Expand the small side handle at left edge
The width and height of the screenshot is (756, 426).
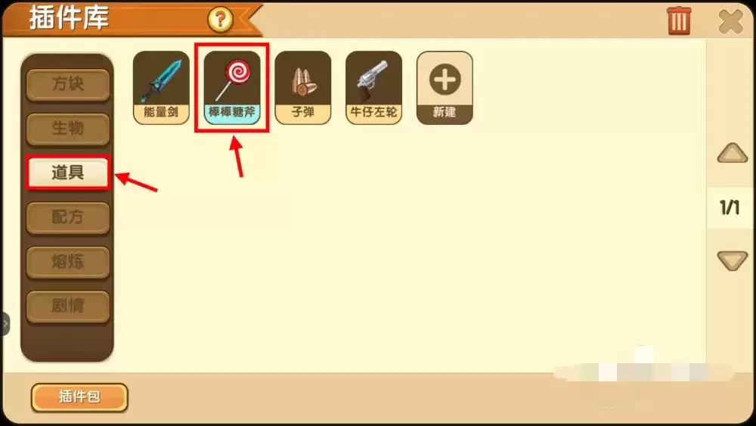[x=5, y=324]
